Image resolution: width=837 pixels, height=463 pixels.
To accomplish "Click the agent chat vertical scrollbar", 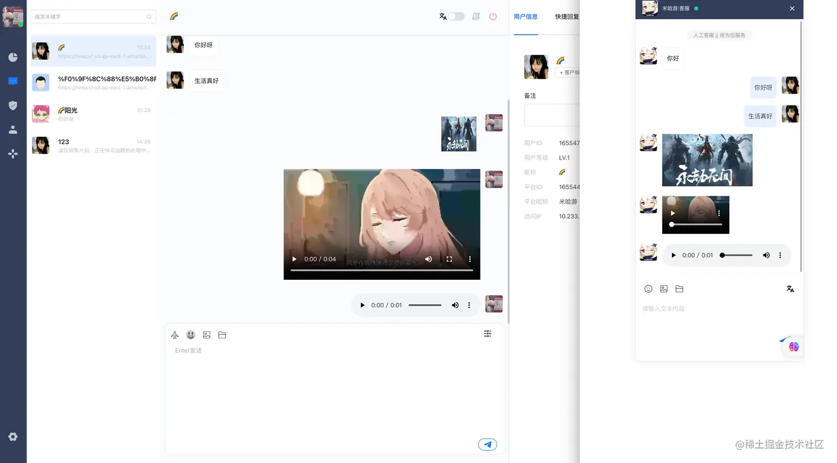I will pos(508,210).
